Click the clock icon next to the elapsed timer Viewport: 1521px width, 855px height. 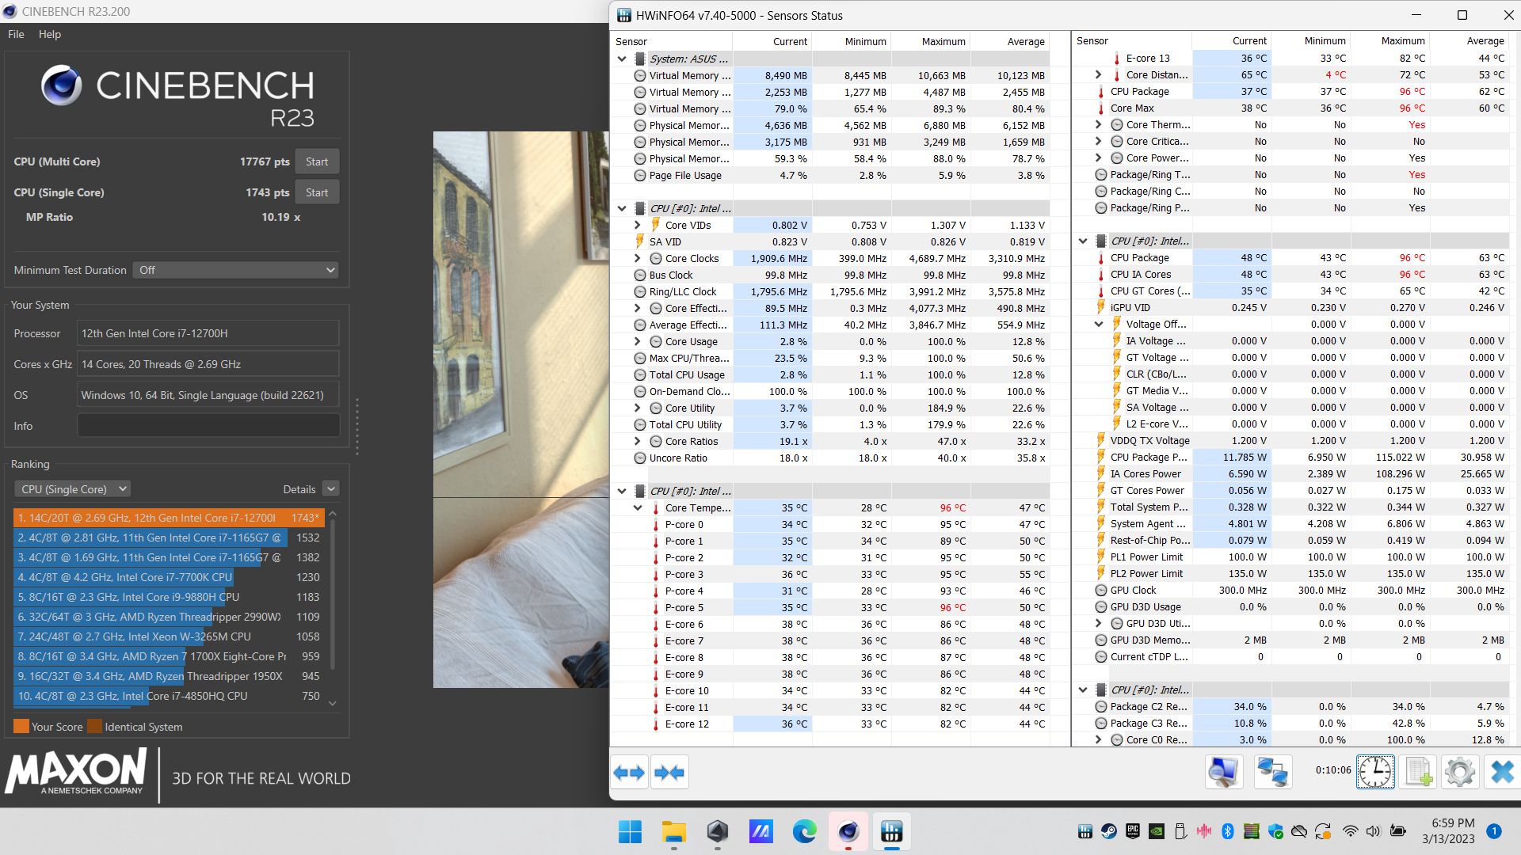tap(1375, 771)
